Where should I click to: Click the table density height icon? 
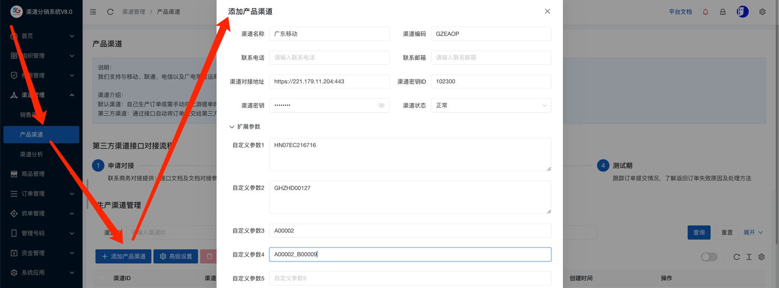coord(749,257)
